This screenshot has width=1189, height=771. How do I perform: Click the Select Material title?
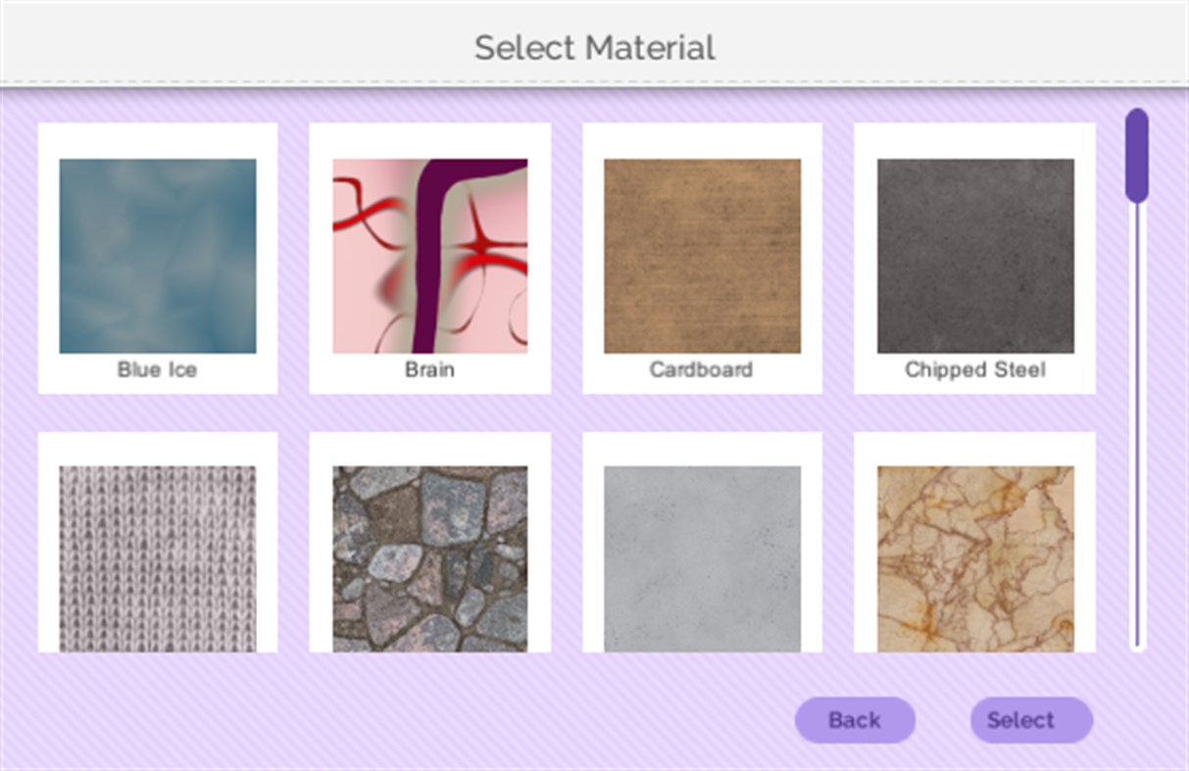tap(595, 47)
